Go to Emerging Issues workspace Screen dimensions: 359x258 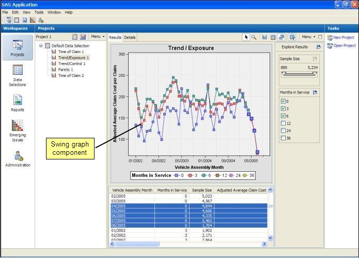click(18, 131)
